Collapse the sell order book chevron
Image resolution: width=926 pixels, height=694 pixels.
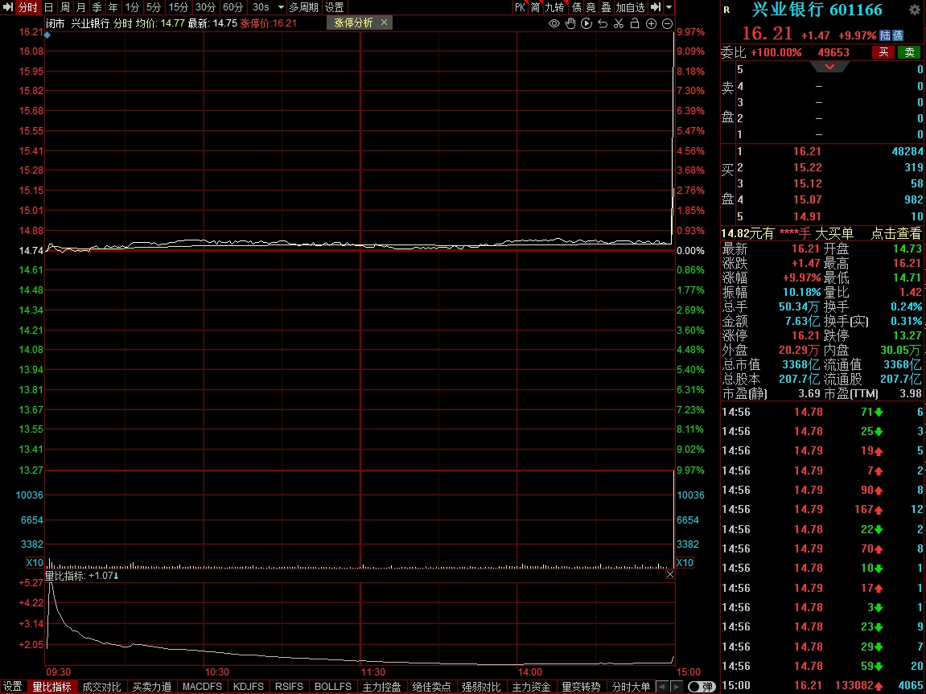(830, 67)
